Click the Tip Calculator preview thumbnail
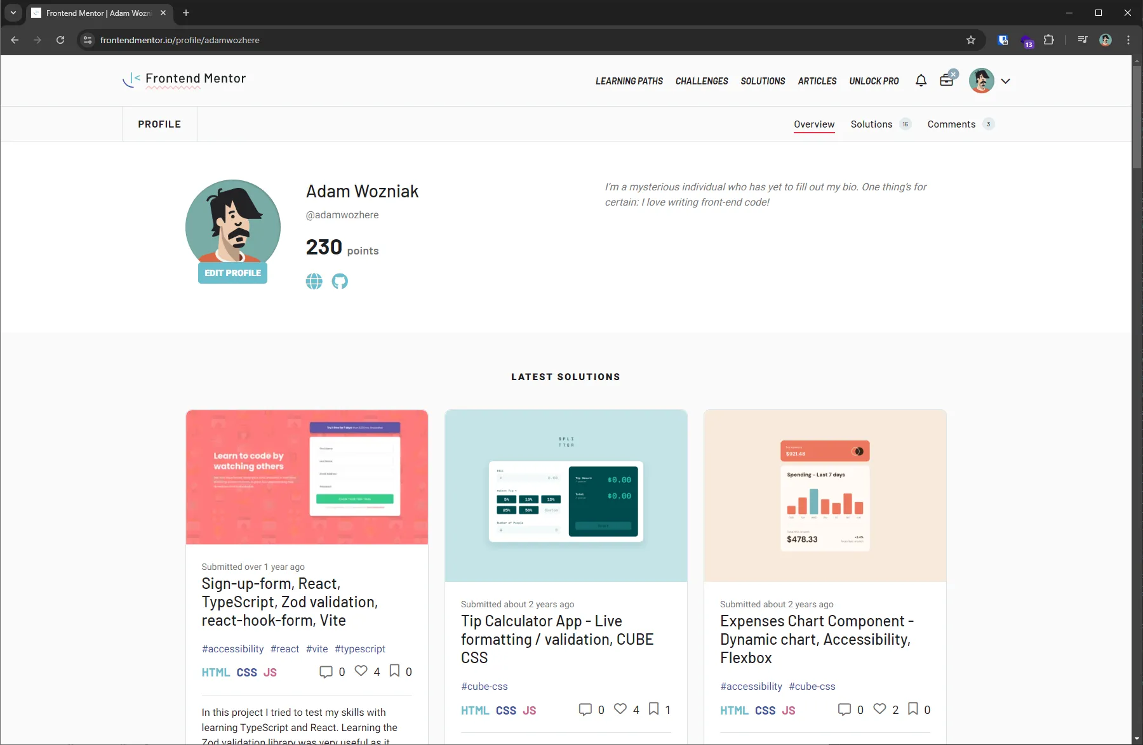 566,496
